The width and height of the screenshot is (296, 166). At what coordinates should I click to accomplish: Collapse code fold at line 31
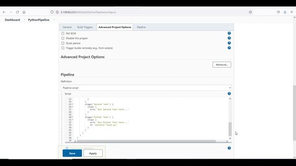tap(73, 120)
